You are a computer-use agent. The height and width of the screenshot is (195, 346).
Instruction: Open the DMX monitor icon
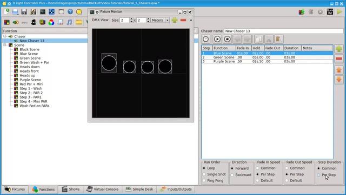tap(43, 11)
